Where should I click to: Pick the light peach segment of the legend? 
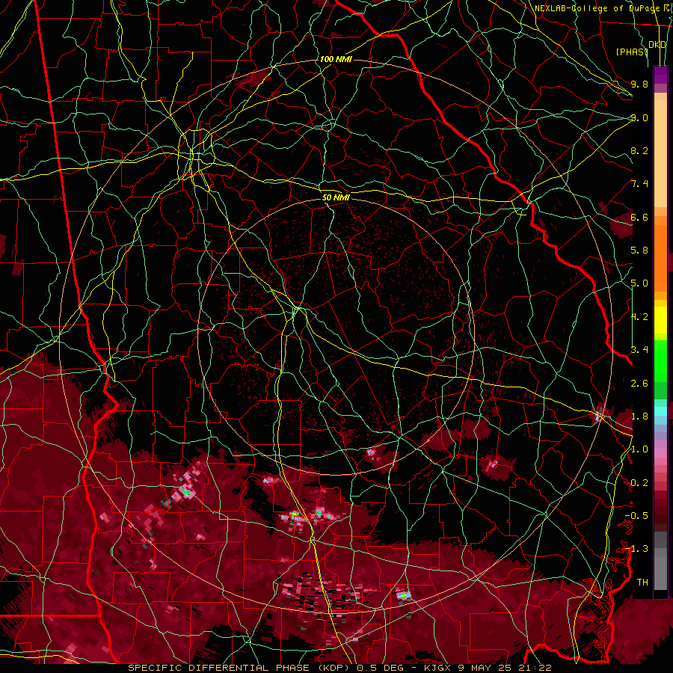pyautogui.click(x=660, y=155)
